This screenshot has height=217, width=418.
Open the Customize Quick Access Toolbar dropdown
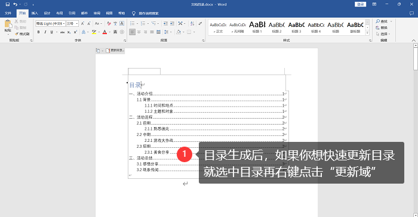33,5
